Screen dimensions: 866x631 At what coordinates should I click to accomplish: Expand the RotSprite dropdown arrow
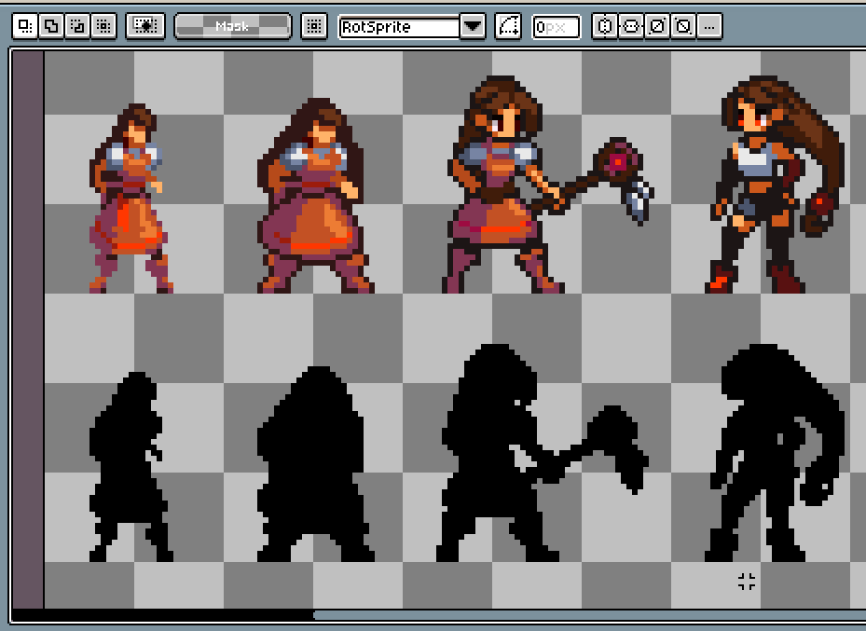point(473,26)
